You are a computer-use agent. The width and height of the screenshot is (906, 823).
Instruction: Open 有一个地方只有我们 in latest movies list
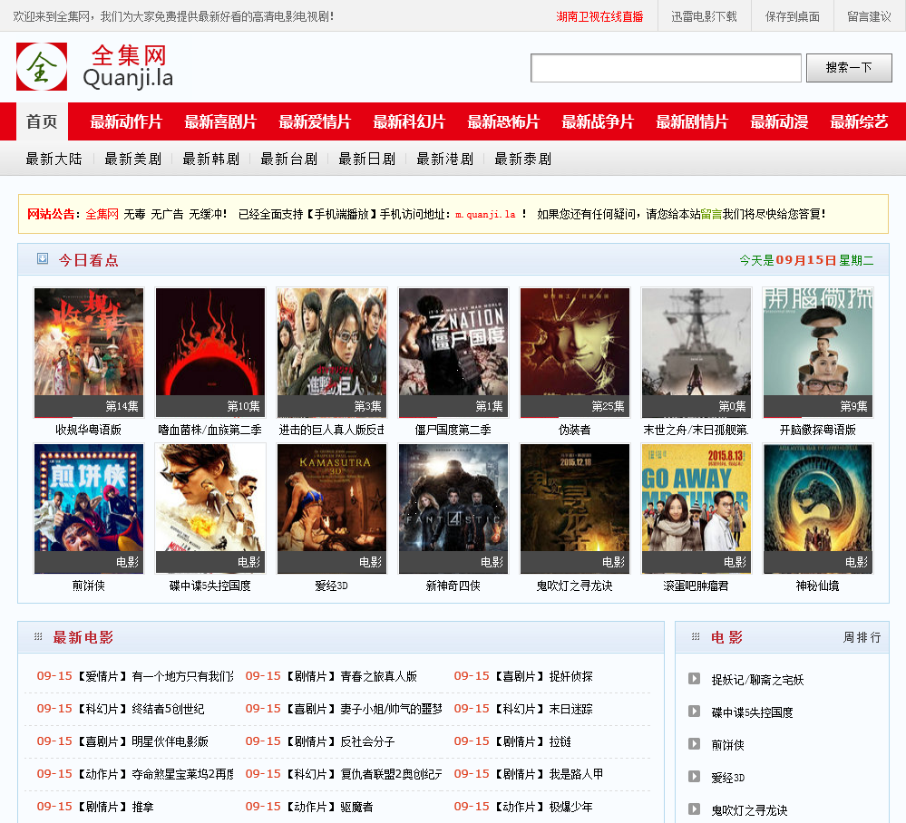click(182, 676)
